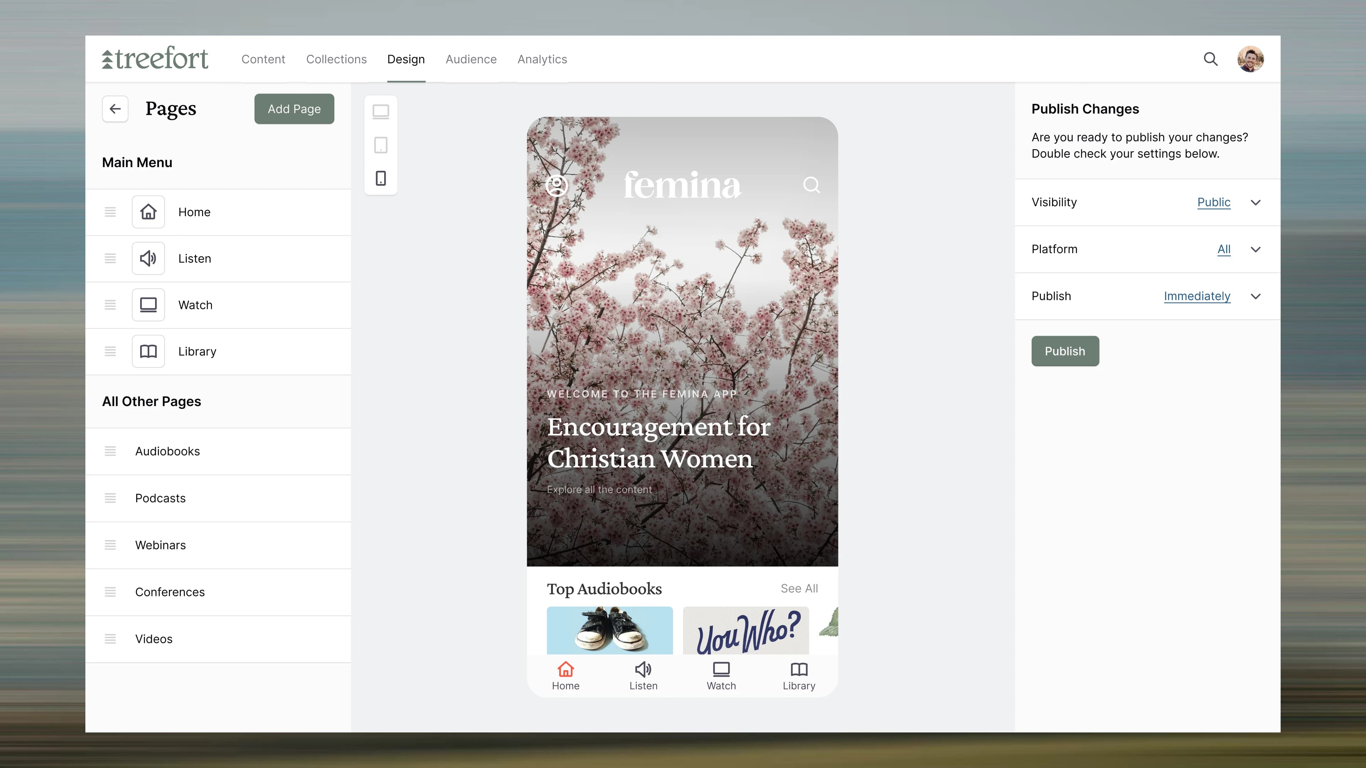Select the Audiobooks page
Screen dimensions: 1366x768
point(218,451)
